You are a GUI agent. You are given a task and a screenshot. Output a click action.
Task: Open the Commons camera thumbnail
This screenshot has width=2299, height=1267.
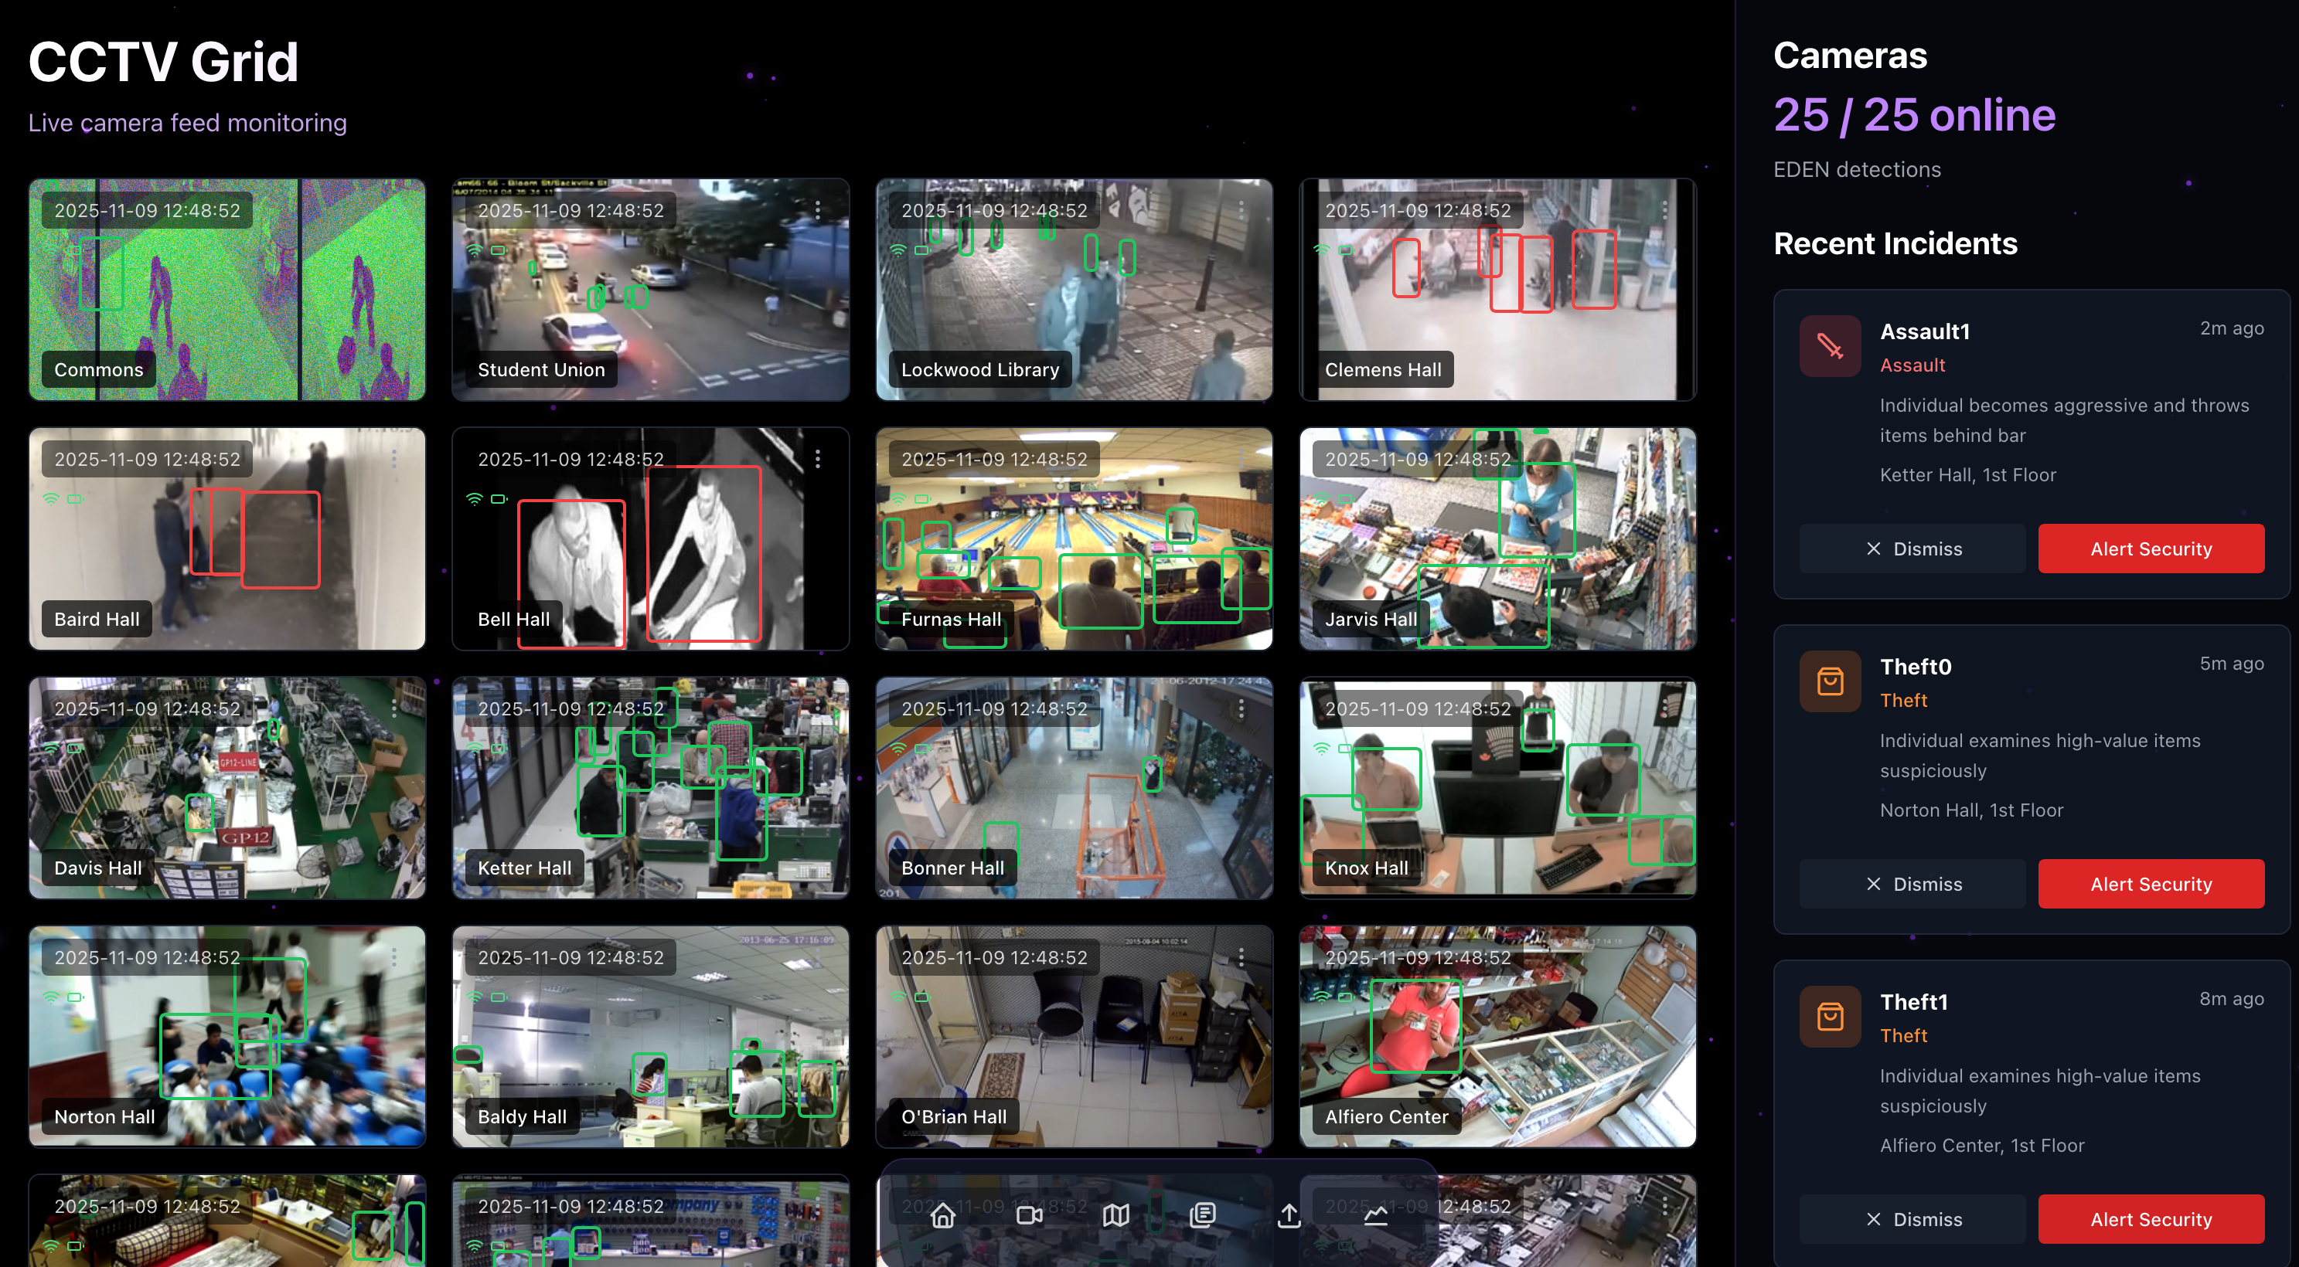[226, 290]
